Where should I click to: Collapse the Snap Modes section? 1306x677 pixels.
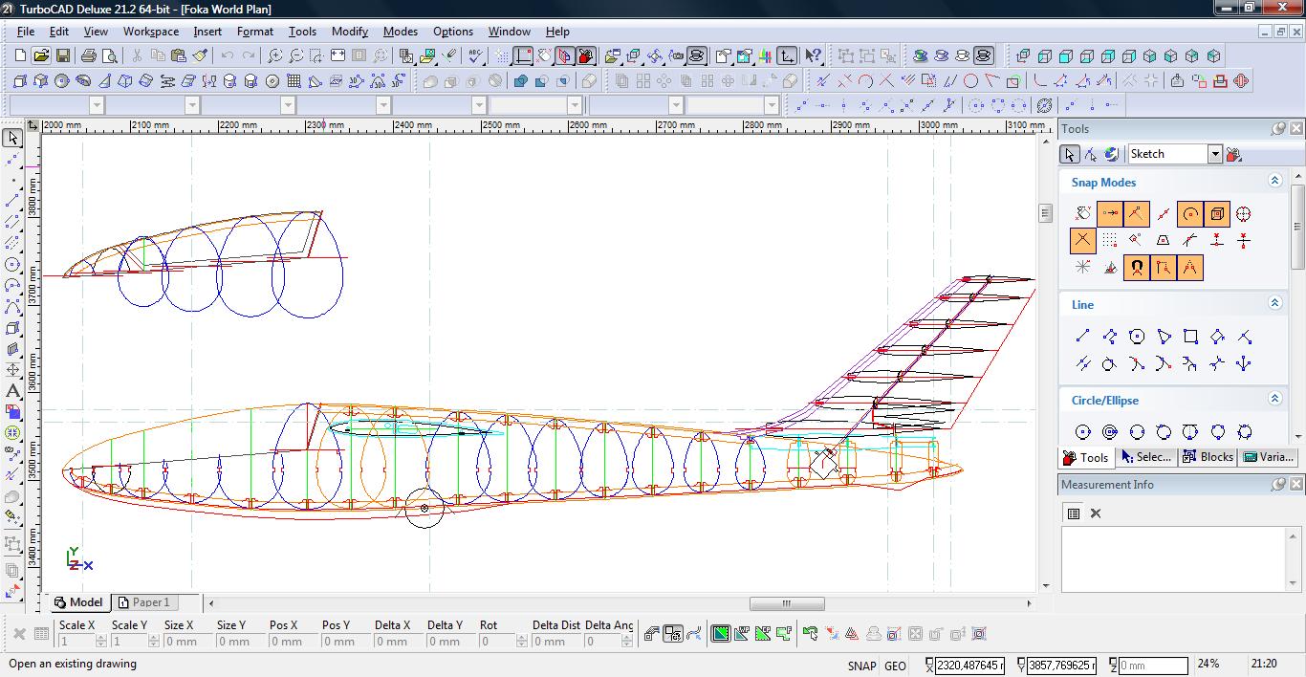point(1274,181)
